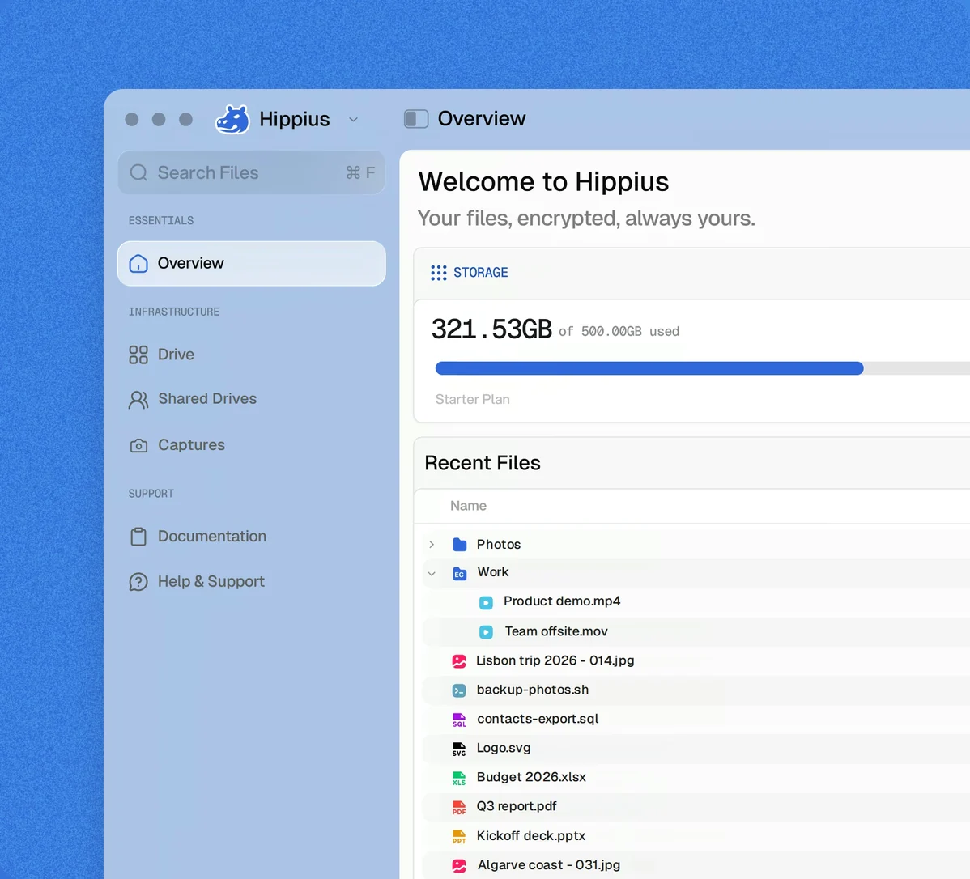Toggle the sidebar panel icon beside Overview
Image resolution: width=970 pixels, height=879 pixels.
[416, 119]
